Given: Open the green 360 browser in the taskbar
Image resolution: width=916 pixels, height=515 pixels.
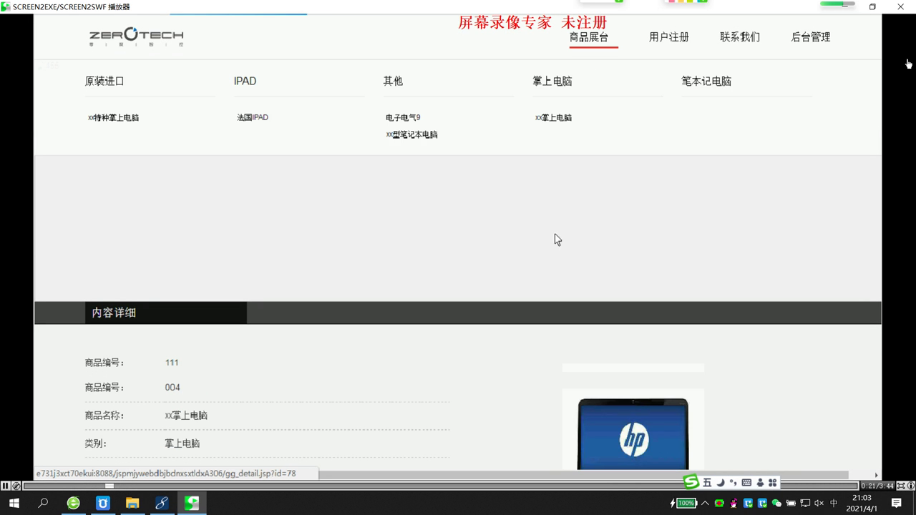Looking at the screenshot, I should [74, 503].
